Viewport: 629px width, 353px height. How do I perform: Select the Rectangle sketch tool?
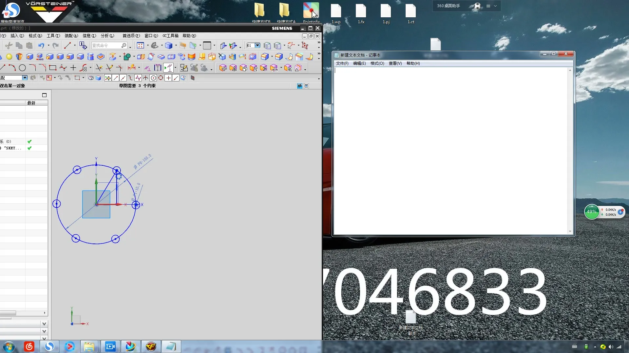[x=52, y=68]
